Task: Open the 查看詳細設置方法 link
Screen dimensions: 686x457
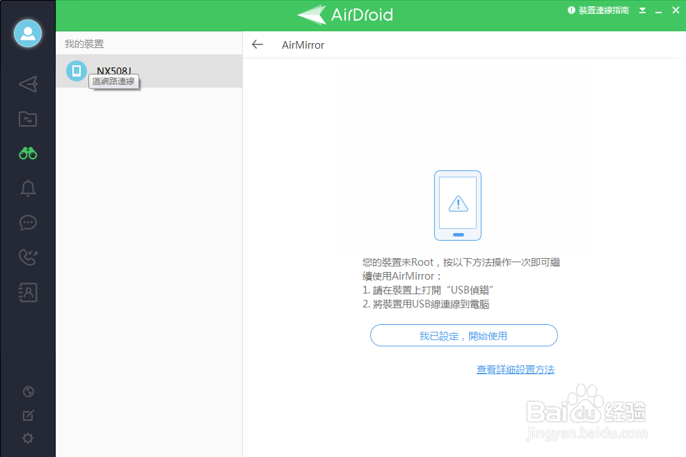Action: click(x=515, y=369)
